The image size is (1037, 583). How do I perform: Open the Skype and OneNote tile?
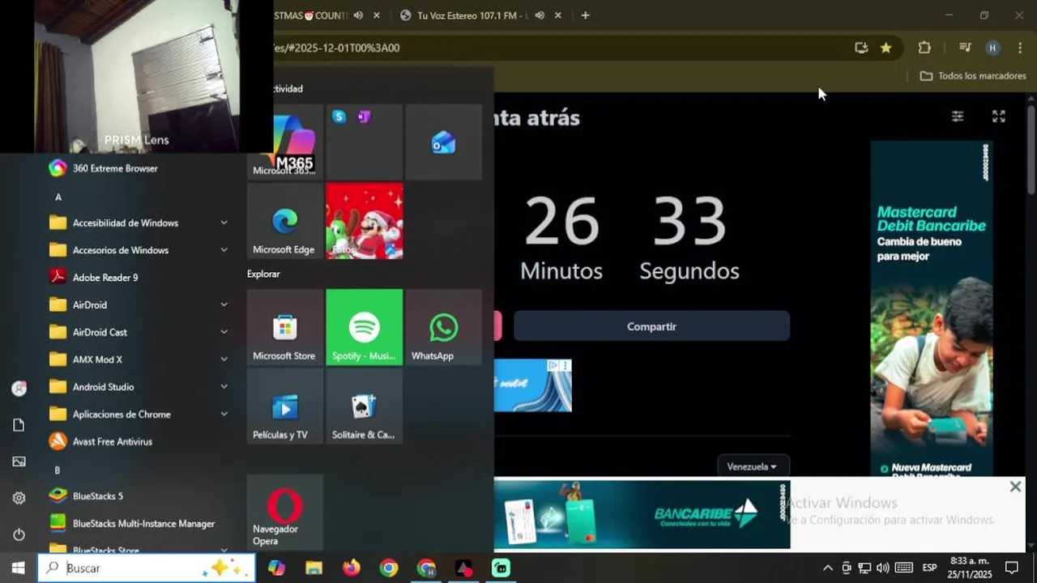[364, 142]
